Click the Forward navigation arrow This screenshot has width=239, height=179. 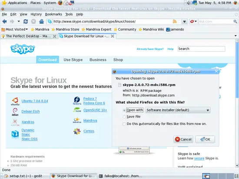click(x=12, y=21)
